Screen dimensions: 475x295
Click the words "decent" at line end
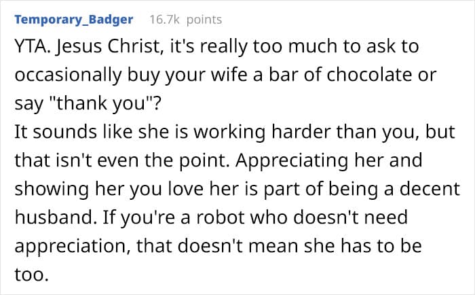click(430, 189)
